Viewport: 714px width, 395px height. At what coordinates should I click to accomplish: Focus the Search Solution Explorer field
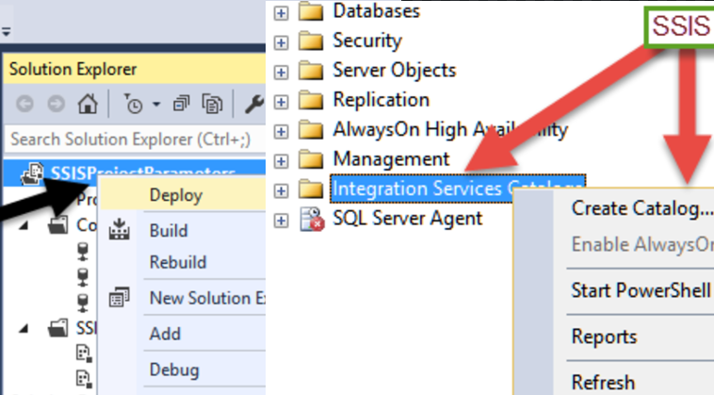tap(132, 140)
